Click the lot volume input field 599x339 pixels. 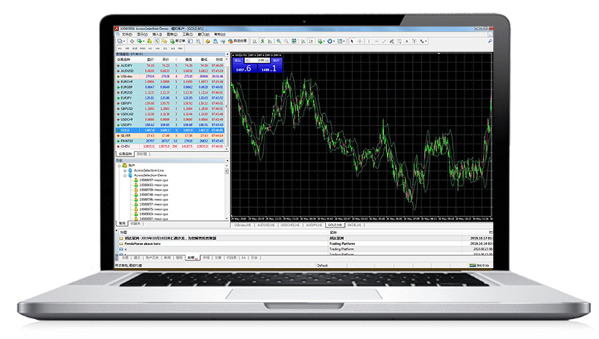[256, 60]
